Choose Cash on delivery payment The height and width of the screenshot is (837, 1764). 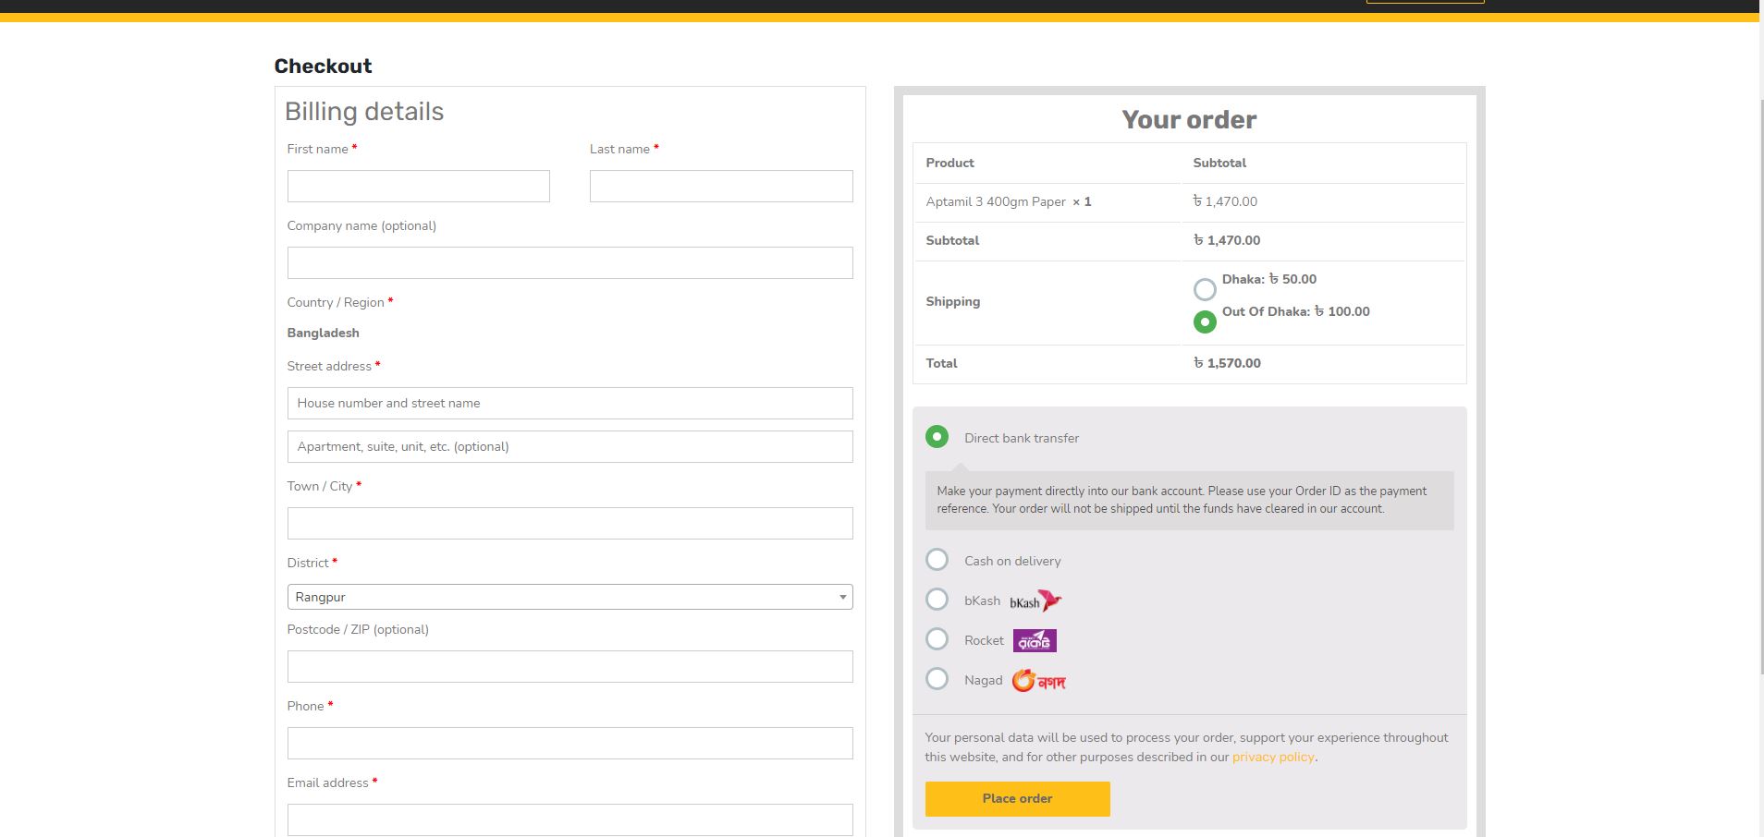[x=937, y=560]
